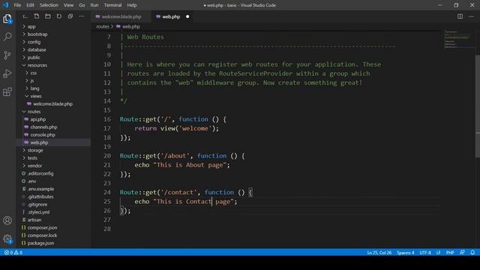Open explorer More Actions ellipsis
Viewport: 480px width, 270px height.
82,16
